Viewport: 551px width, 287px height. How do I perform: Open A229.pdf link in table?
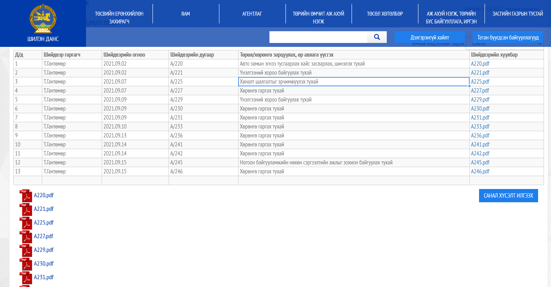tap(480, 100)
